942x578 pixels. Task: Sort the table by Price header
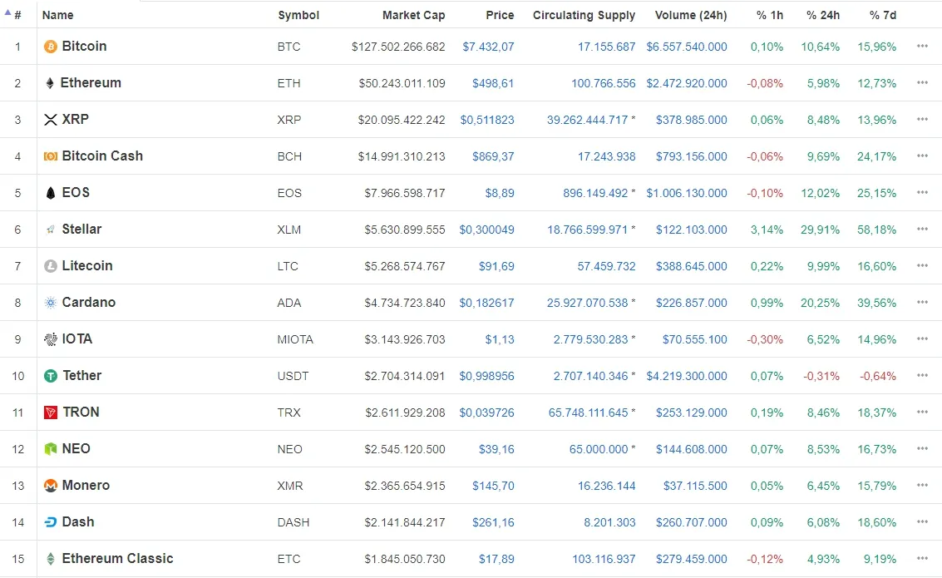click(x=500, y=15)
